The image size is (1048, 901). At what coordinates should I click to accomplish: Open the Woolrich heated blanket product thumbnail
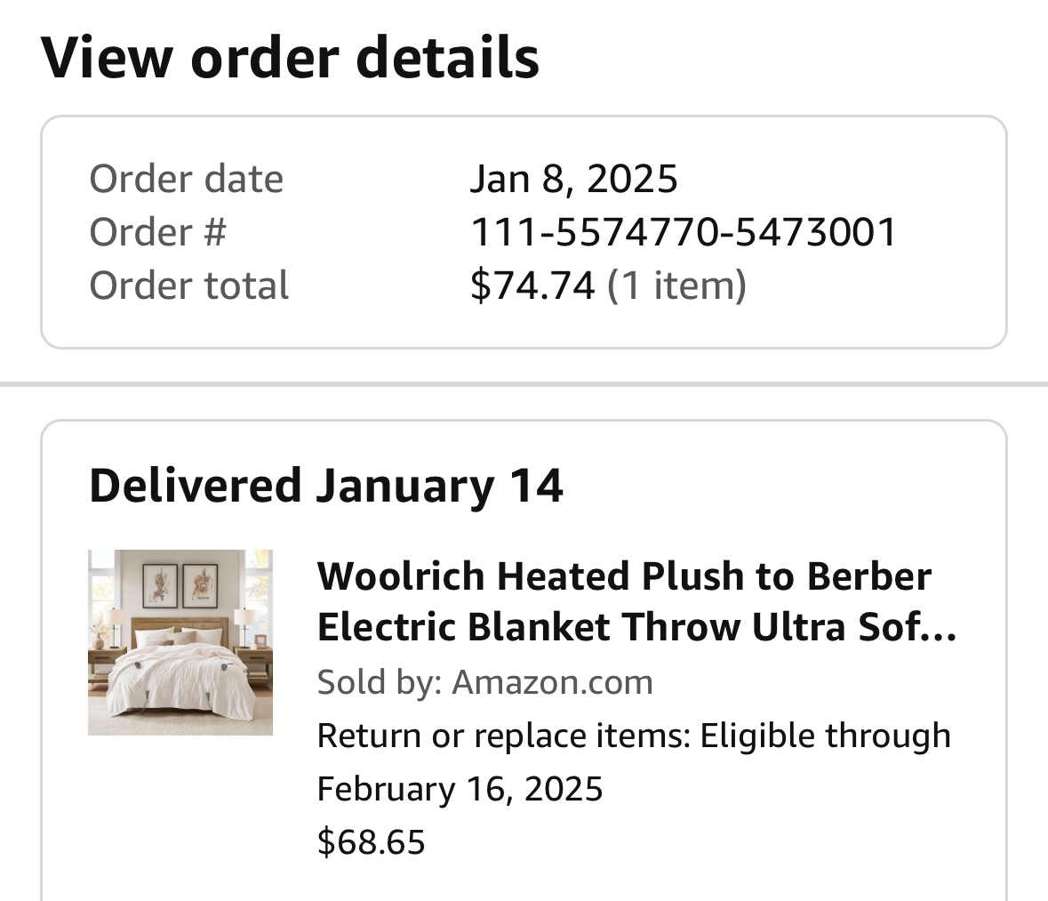point(180,642)
